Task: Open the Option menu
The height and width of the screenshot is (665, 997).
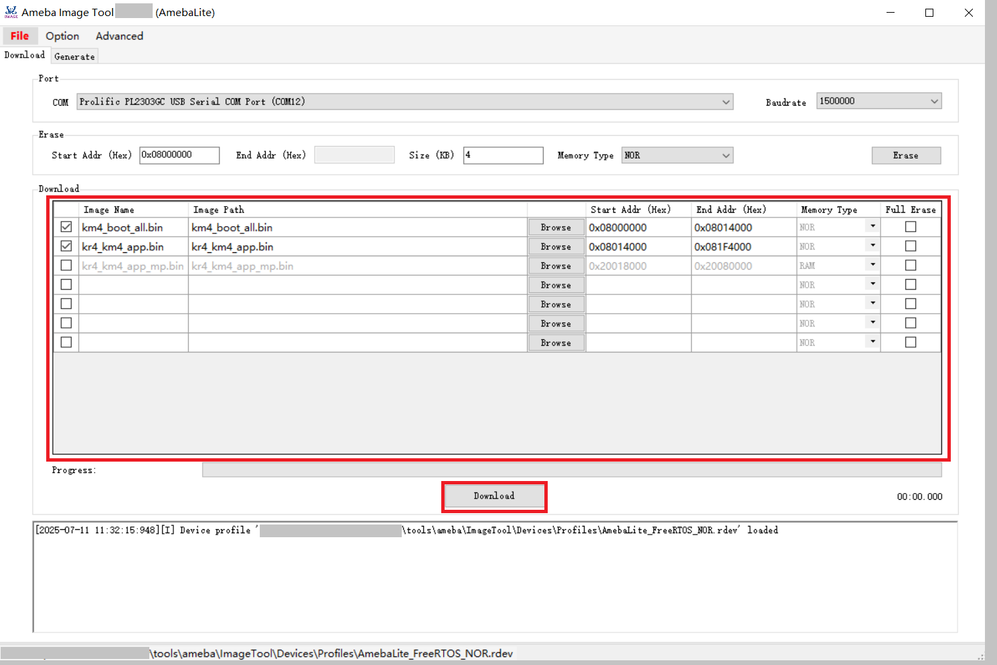Action: [x=62, y=36]
